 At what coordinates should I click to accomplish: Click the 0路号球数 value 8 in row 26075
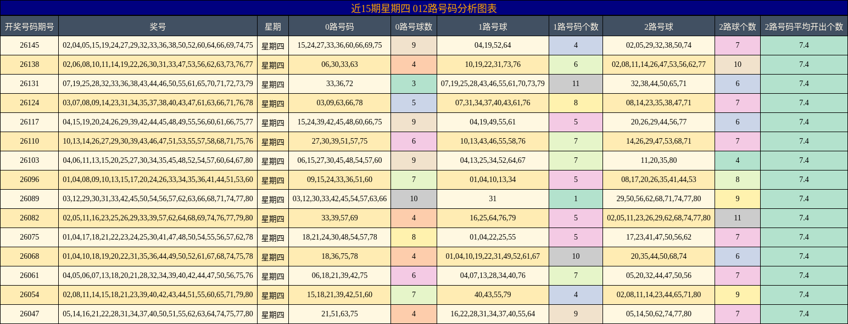coord(414,237)
